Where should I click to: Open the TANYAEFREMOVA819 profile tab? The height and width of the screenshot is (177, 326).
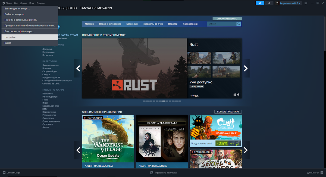click(96, 8)
